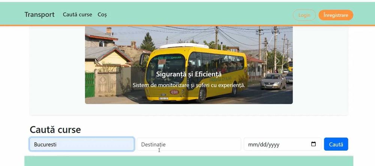Viewport: 375px width, 166px height.
Task: Click the orange Înregistrare button
Action: 336,15
